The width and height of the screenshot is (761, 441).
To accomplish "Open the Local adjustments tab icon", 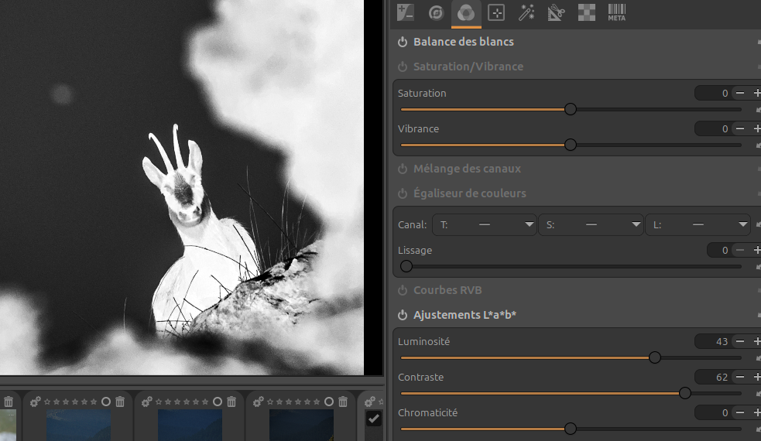I will point(496,12).
